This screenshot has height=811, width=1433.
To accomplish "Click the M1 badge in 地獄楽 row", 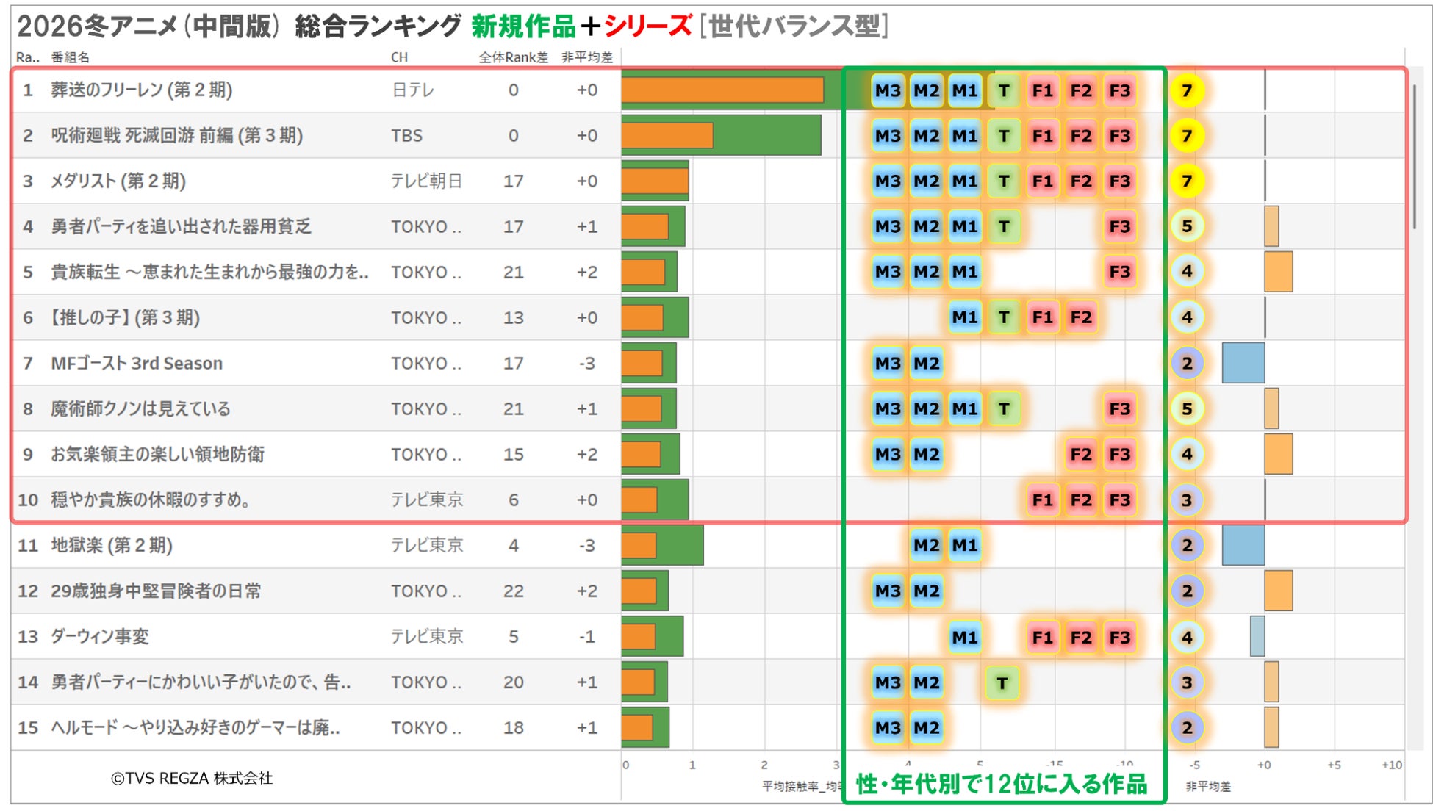I will click(964, 545).
